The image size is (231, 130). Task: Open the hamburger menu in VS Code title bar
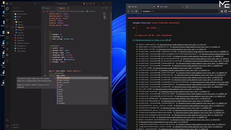coord(11,4)
